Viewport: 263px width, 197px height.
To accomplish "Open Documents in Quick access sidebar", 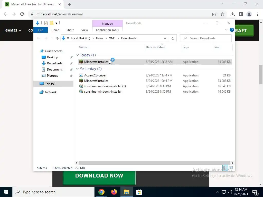I will pos(55,70).
